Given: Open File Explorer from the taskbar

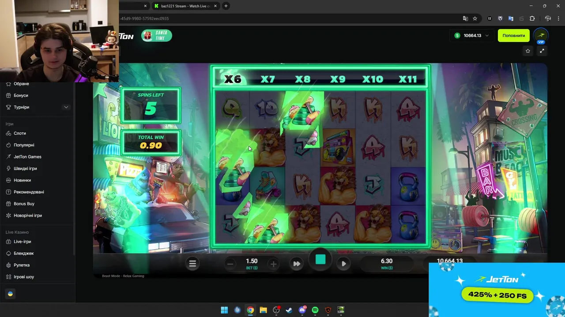Looking at the screenshot, I should (x=263, y=310).
